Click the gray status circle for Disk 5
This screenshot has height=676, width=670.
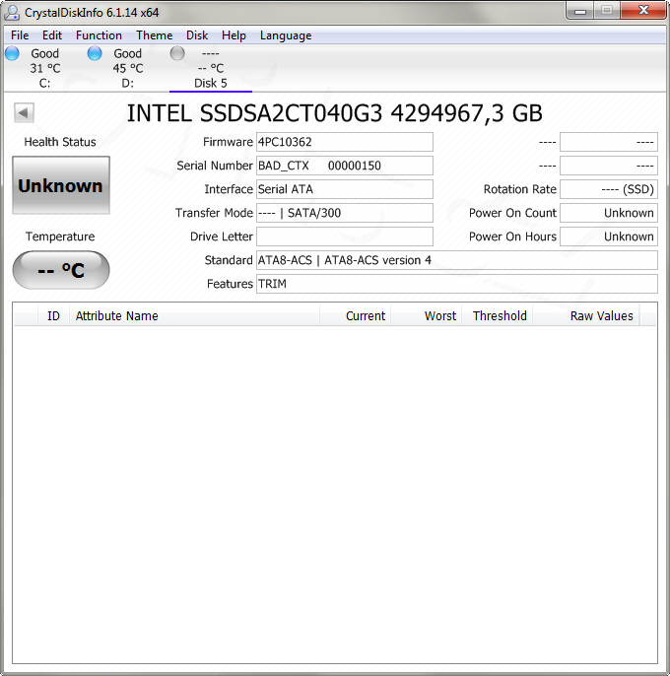[177, 53]
